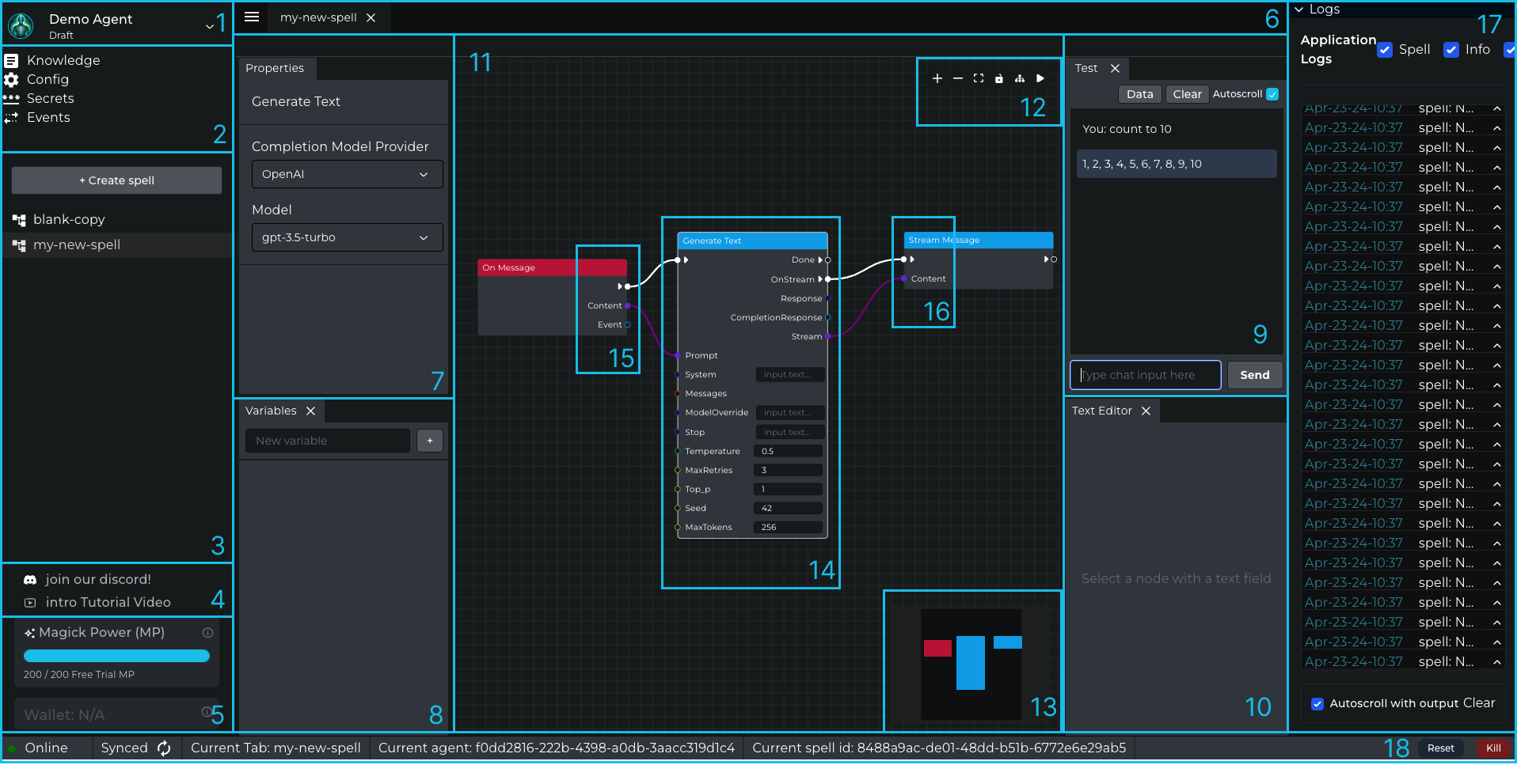Open the hamburger menu beside the spell tab
This screenshot has width=1517, height=765.
[x=252, y=17]
